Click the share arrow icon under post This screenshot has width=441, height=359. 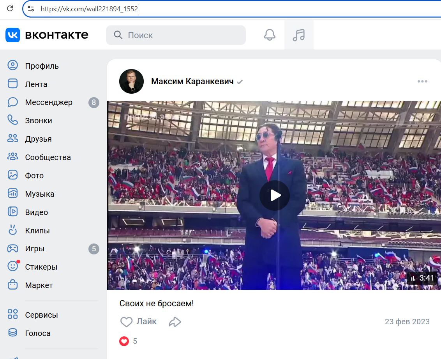[x=175, y=322]
